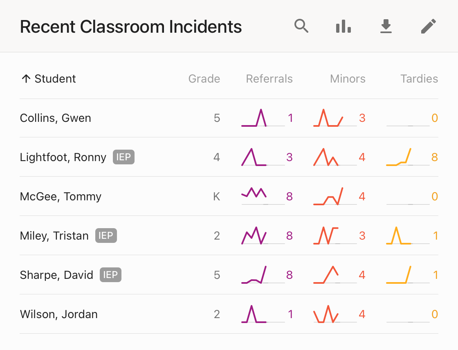The width and height of the screenshot is (458, 350).
Task: Click the Student column header
Action: [55, 79]
